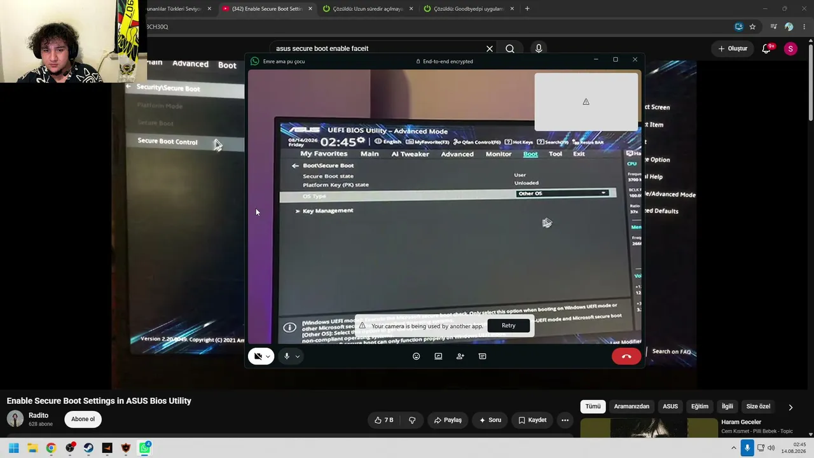Show hidden system tray icons
This screenshot has width=814, height=458.
(x=733, y=448)
